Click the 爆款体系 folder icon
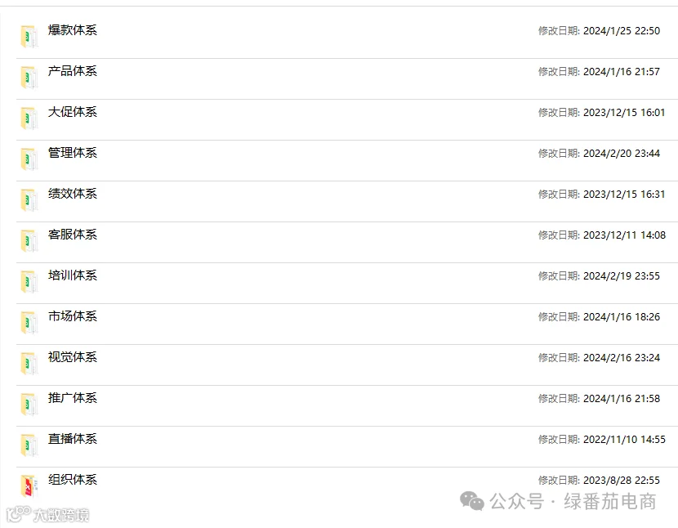Viewport: 678px width, 528px height. [29, 37]
